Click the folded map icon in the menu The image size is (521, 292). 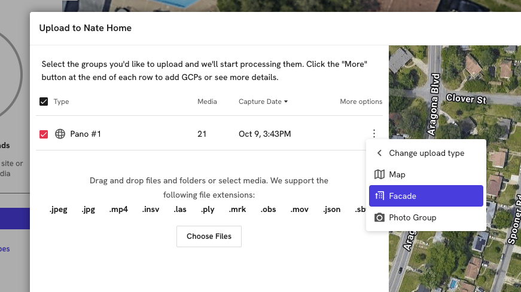coord(379,175)
